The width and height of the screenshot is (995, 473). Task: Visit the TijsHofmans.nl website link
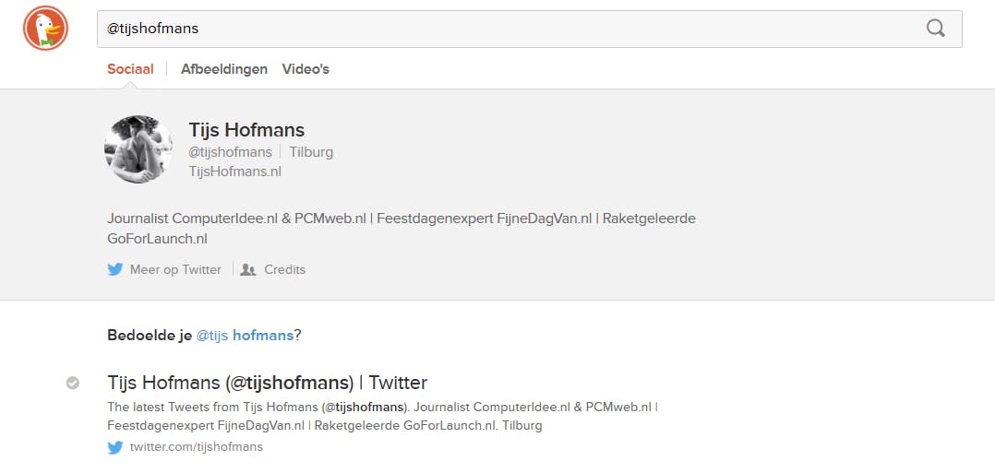point(234,171)
